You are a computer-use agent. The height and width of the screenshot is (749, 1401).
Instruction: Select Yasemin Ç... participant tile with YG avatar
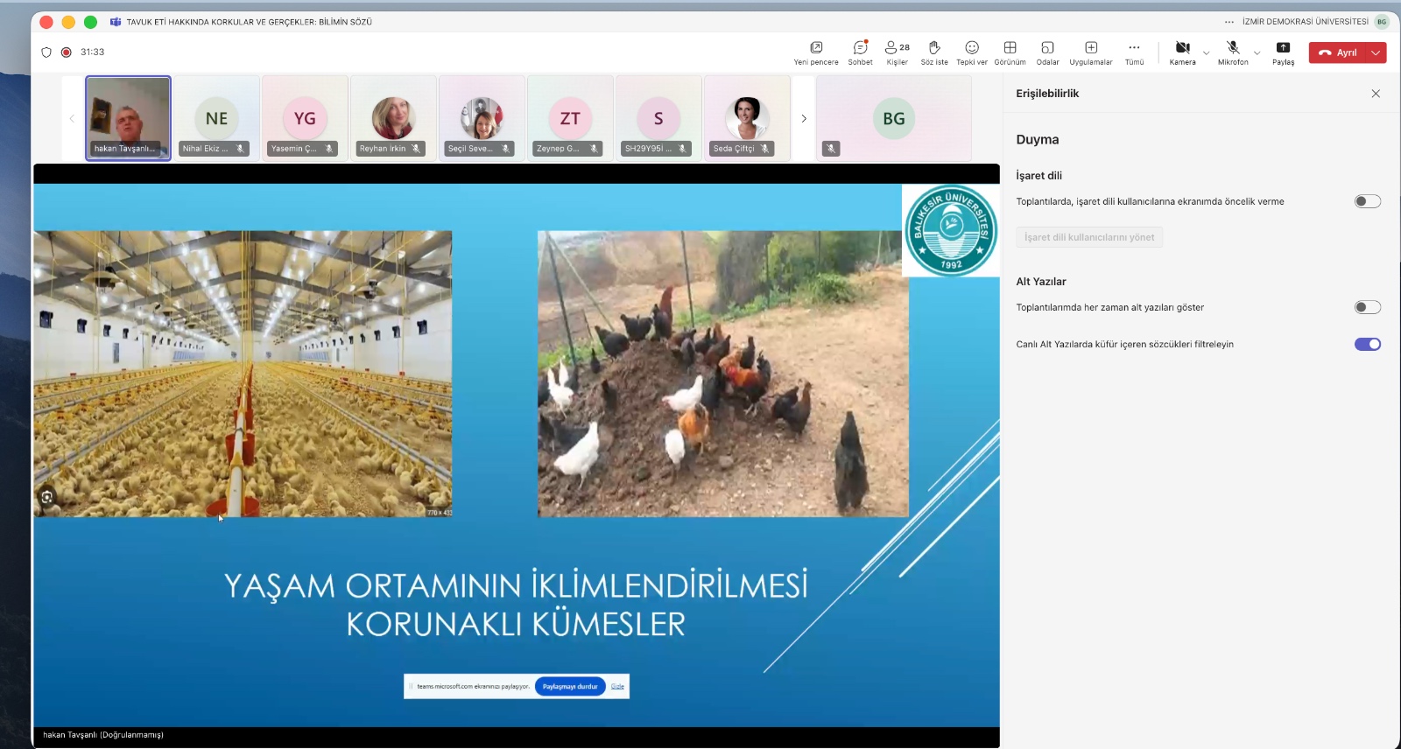tap(305, 118)
